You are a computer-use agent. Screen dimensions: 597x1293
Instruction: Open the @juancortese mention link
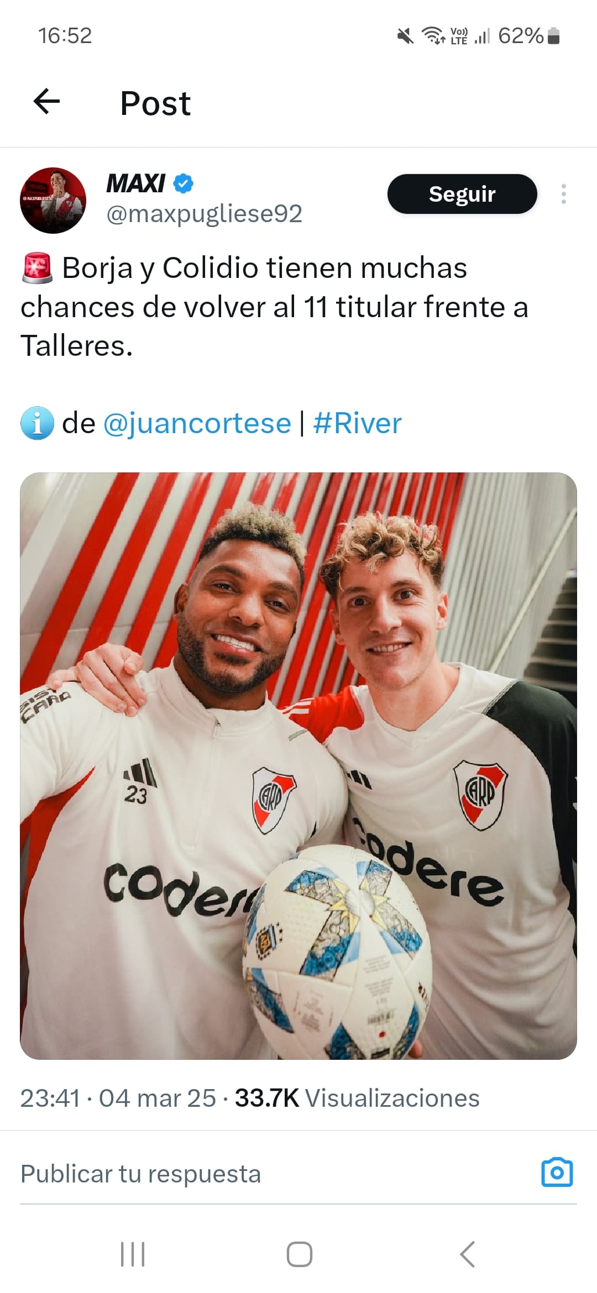197,424
